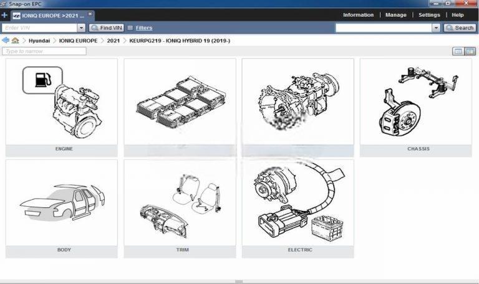Expand the search box dropdown arrow

click(x=436, y=28)
